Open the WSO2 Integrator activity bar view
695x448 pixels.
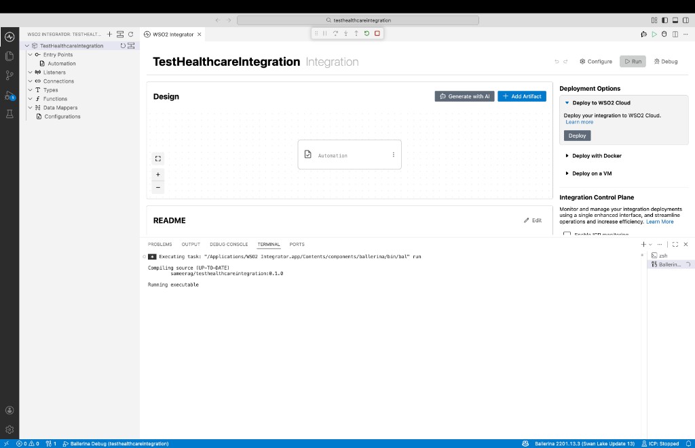(10, 37)
